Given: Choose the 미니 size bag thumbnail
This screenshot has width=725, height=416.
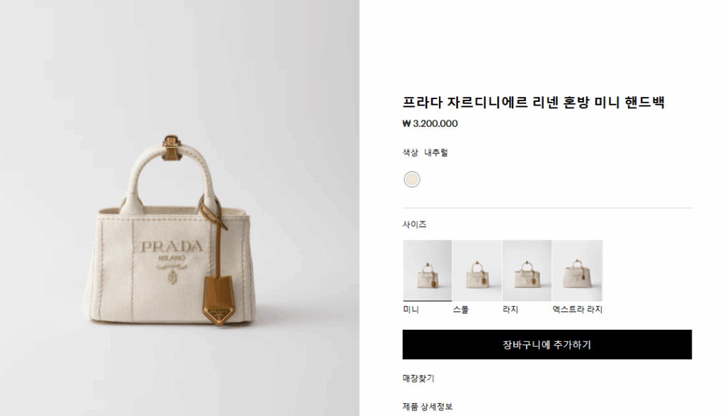Looking at the screenshot, I should [427, 270].
